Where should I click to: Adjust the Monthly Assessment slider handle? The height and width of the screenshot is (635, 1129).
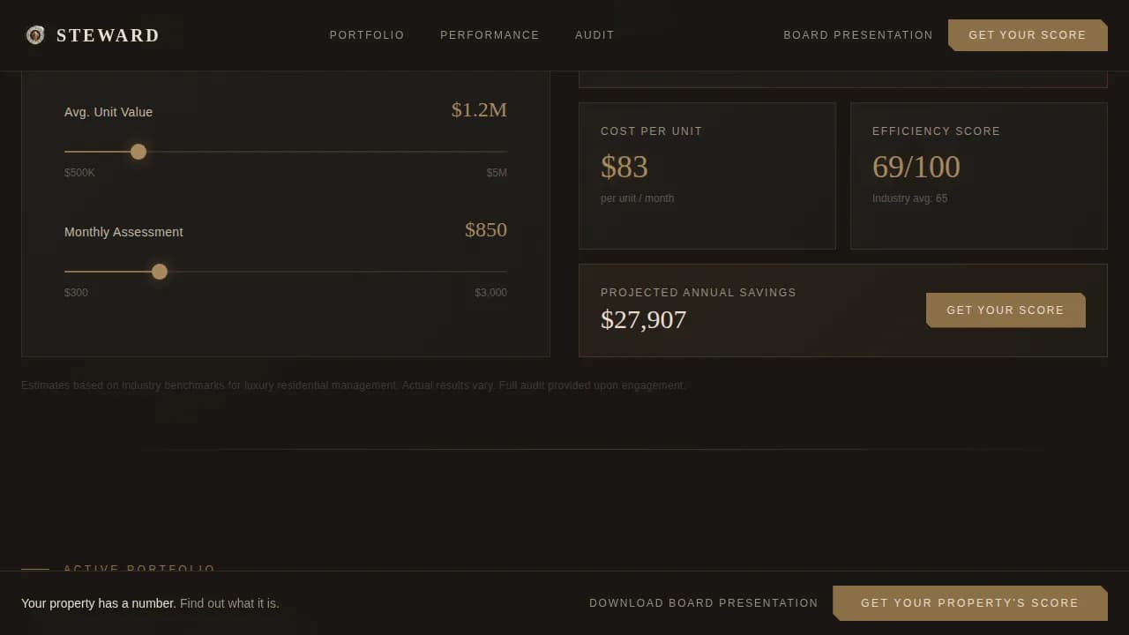160,272
